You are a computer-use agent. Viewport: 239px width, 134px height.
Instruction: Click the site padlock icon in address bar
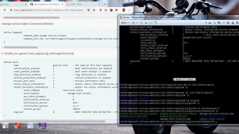(x=11, y=10)
